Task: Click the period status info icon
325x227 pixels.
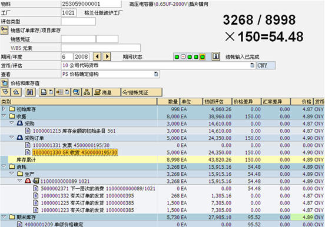Action: [215, 56]
